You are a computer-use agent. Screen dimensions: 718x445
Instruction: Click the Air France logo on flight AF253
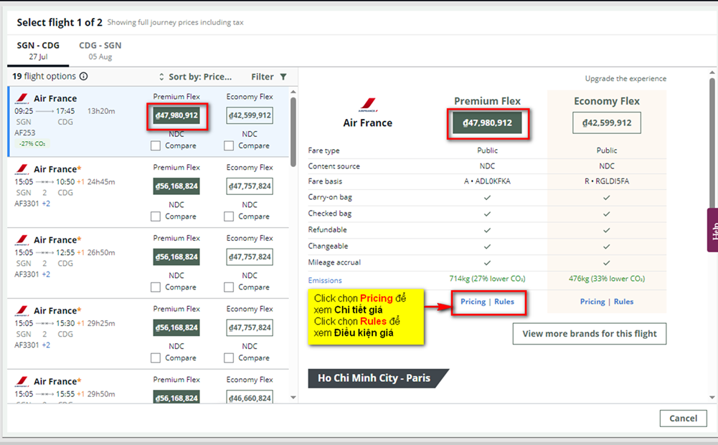pos(22,98)
